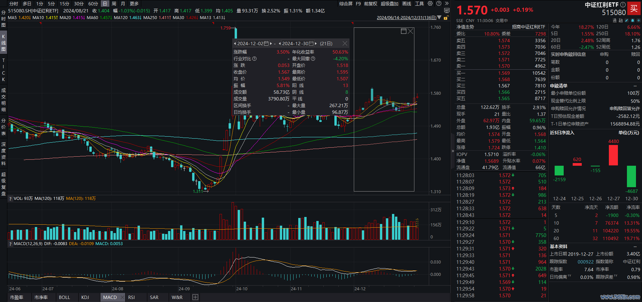Select the K线图 sidebar item
Image resolution: width=642 pixels, height=302 pixels.
(3, 43)
